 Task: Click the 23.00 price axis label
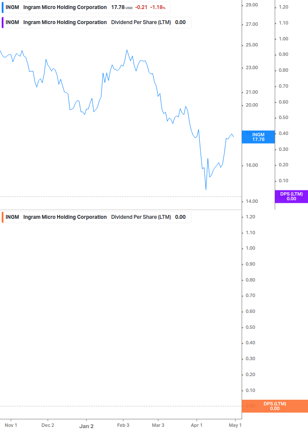coord(252,68)
